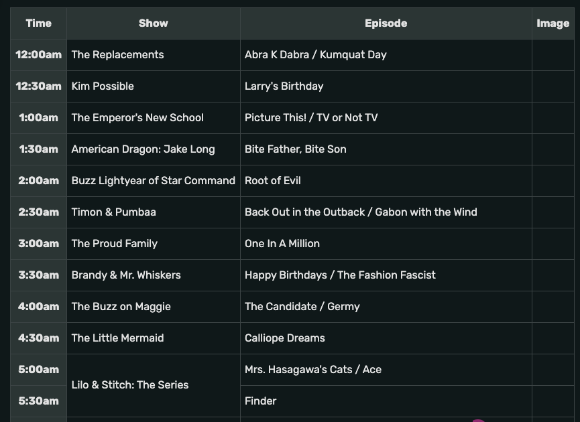
Task: Click the Image column header
Action: click(x=553, y=23)
